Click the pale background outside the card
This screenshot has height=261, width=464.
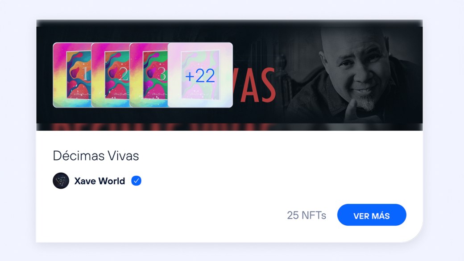pyautogui.click(x=18, y=130)
